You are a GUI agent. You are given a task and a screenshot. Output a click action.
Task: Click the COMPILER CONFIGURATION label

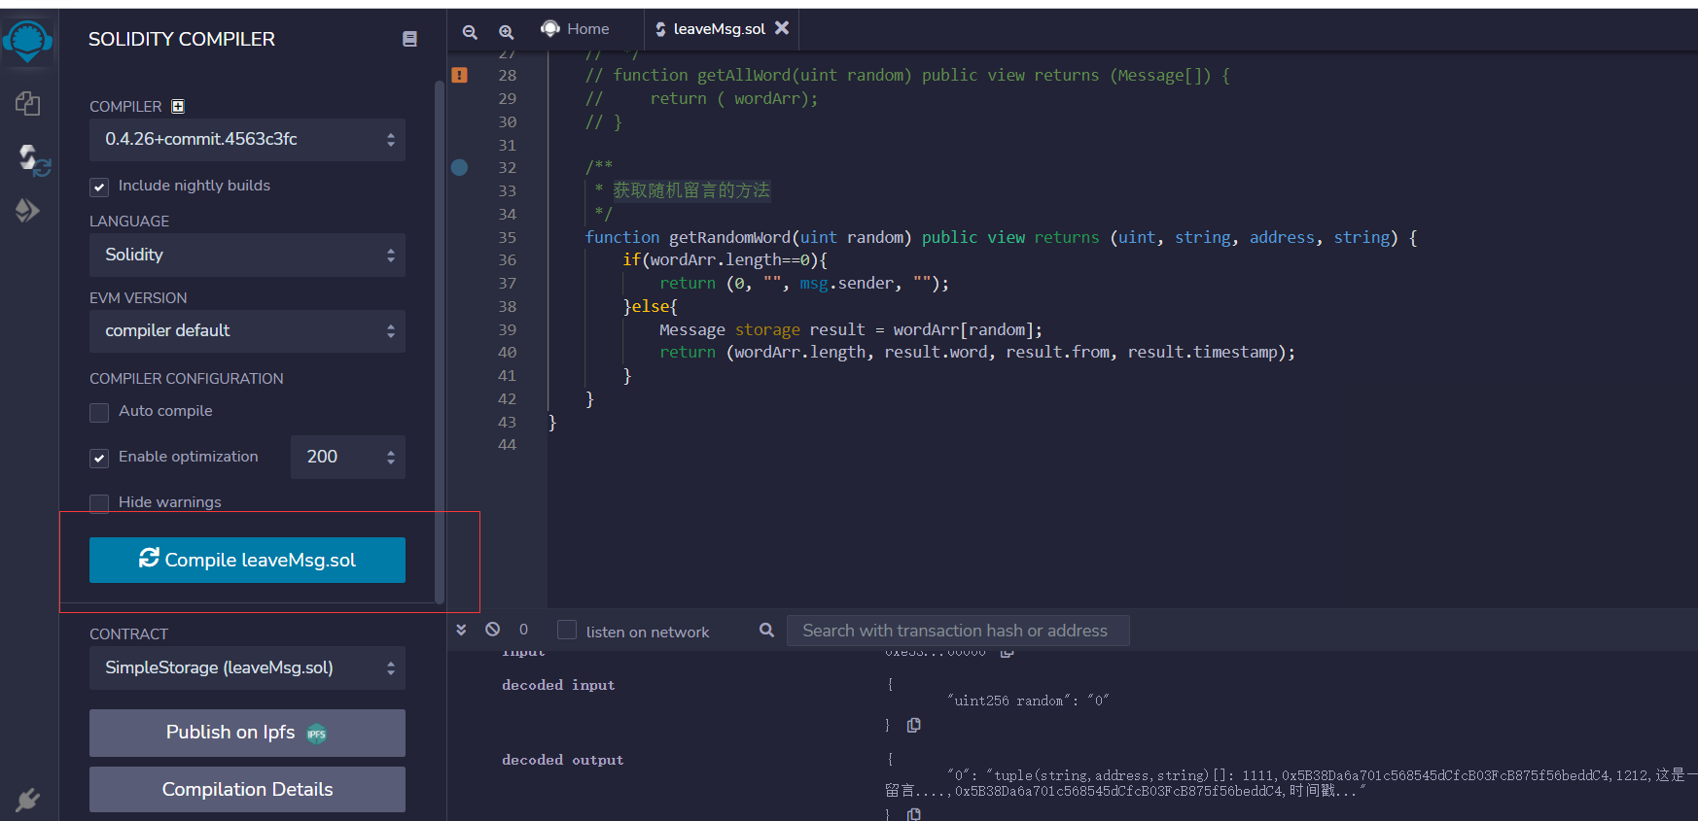pos(187,379)
